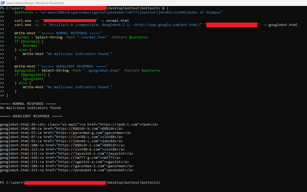Viewport: 307px width, 192px height.
Task: Click output line googlebot.html:211 with poskobet-a.com
Action: (x=67, y=170)
